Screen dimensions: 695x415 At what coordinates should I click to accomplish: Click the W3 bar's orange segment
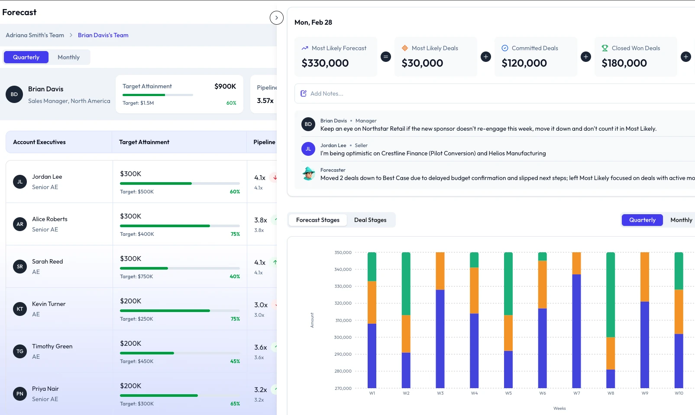pyautogui.click(x=440, y=271)
